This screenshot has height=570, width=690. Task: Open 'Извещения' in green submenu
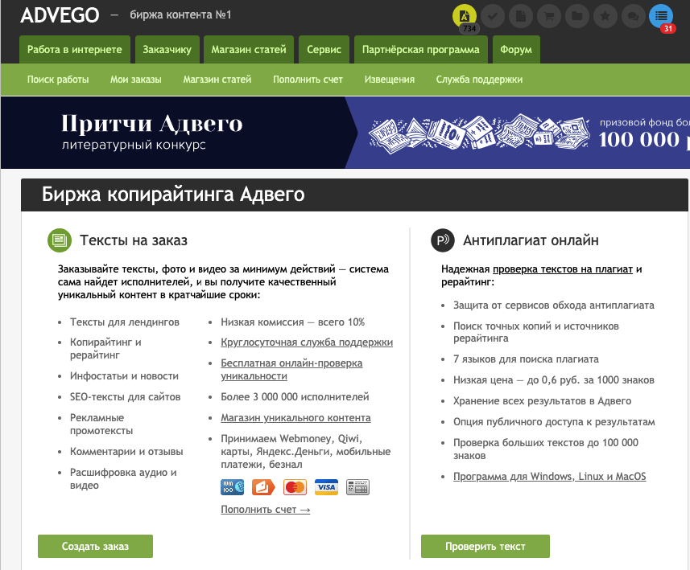click(x=390, y=80)
